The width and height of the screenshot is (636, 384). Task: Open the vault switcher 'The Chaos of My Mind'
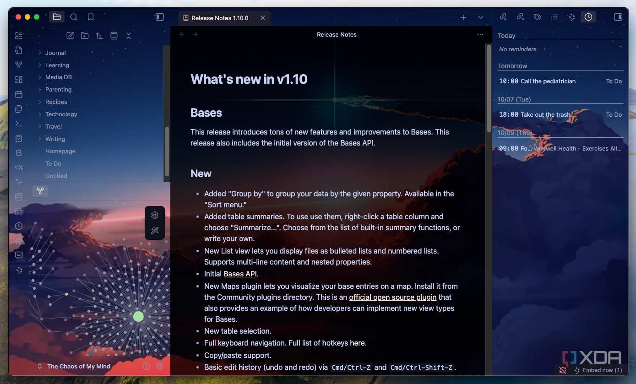tap(75, 366)
